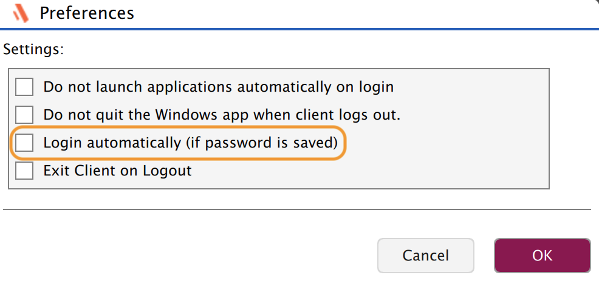Click the horizontal separator line above the buttons
The width and height of the screenshot is (599, 289).
296,209
